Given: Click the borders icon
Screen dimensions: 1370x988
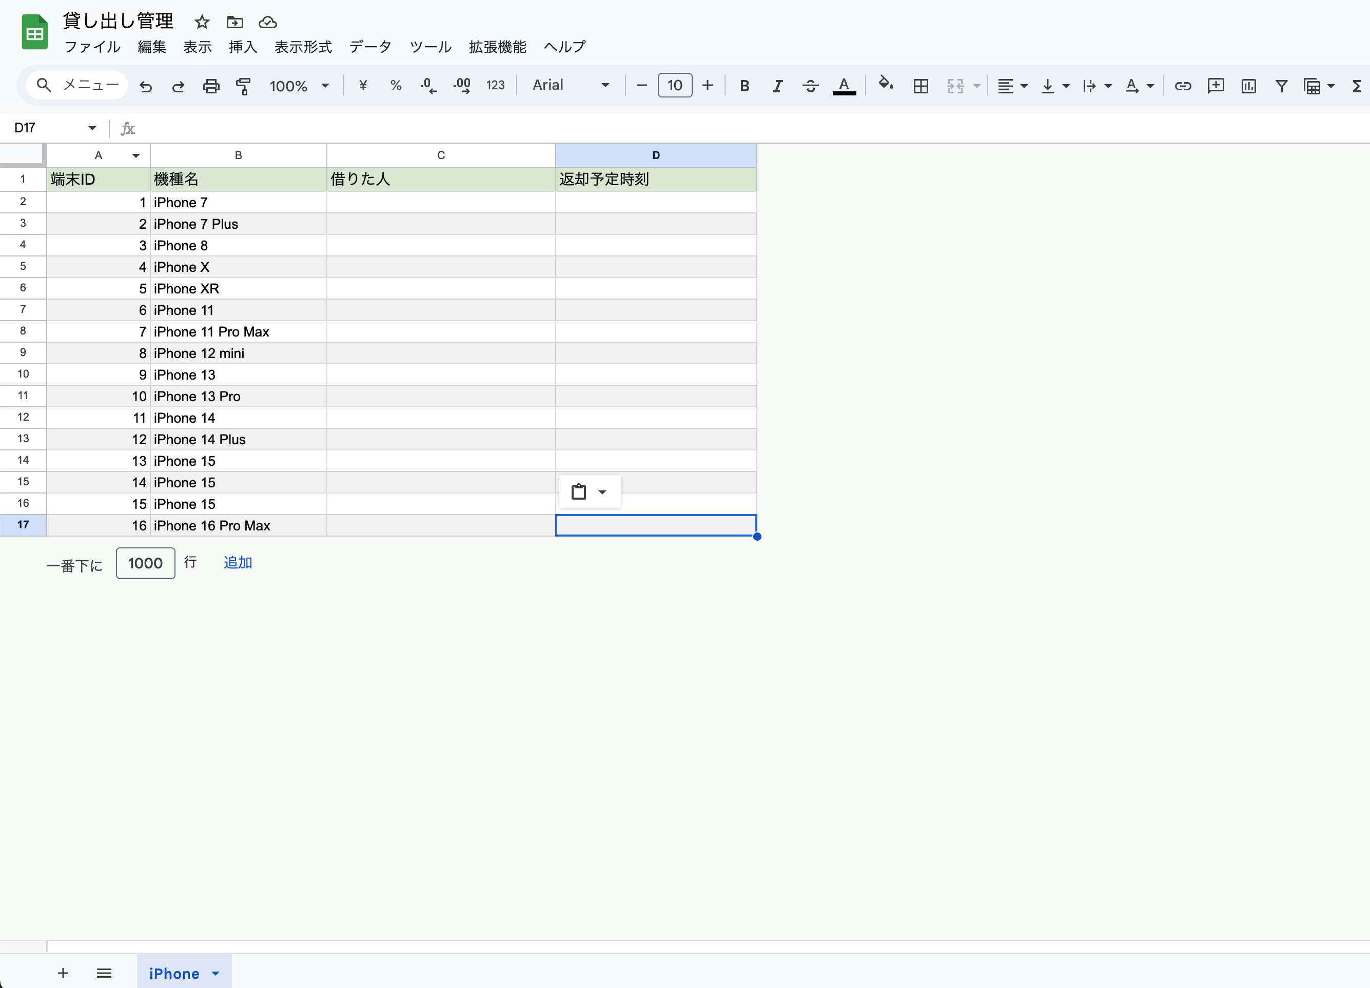Looking at the screenshot, I should [921, 86].
